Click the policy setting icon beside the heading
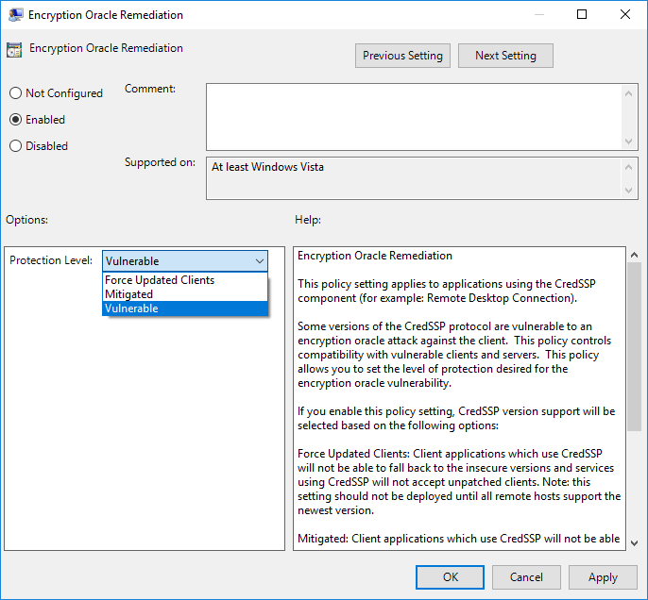The image size is (648, 600). click(14, 50)
